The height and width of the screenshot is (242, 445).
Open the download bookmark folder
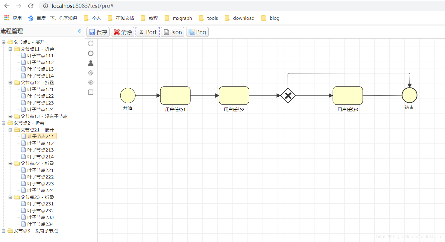pyautogui.click(x=239, y=18)
